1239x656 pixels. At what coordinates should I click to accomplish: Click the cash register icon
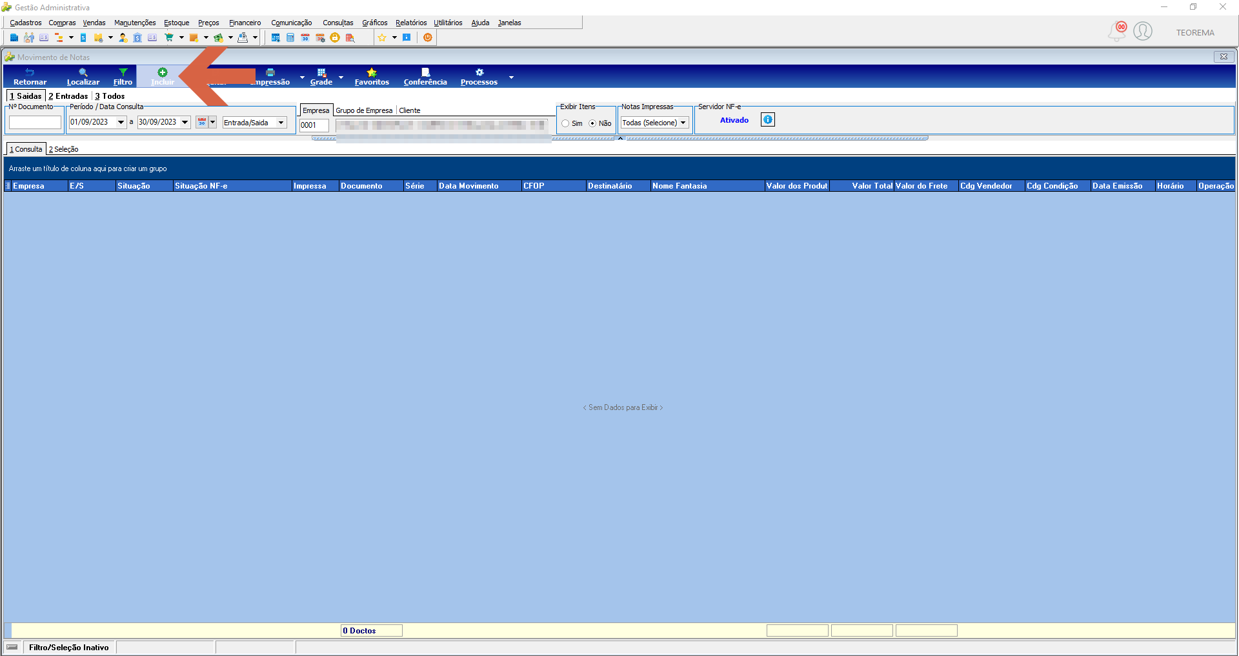[243, 37]
